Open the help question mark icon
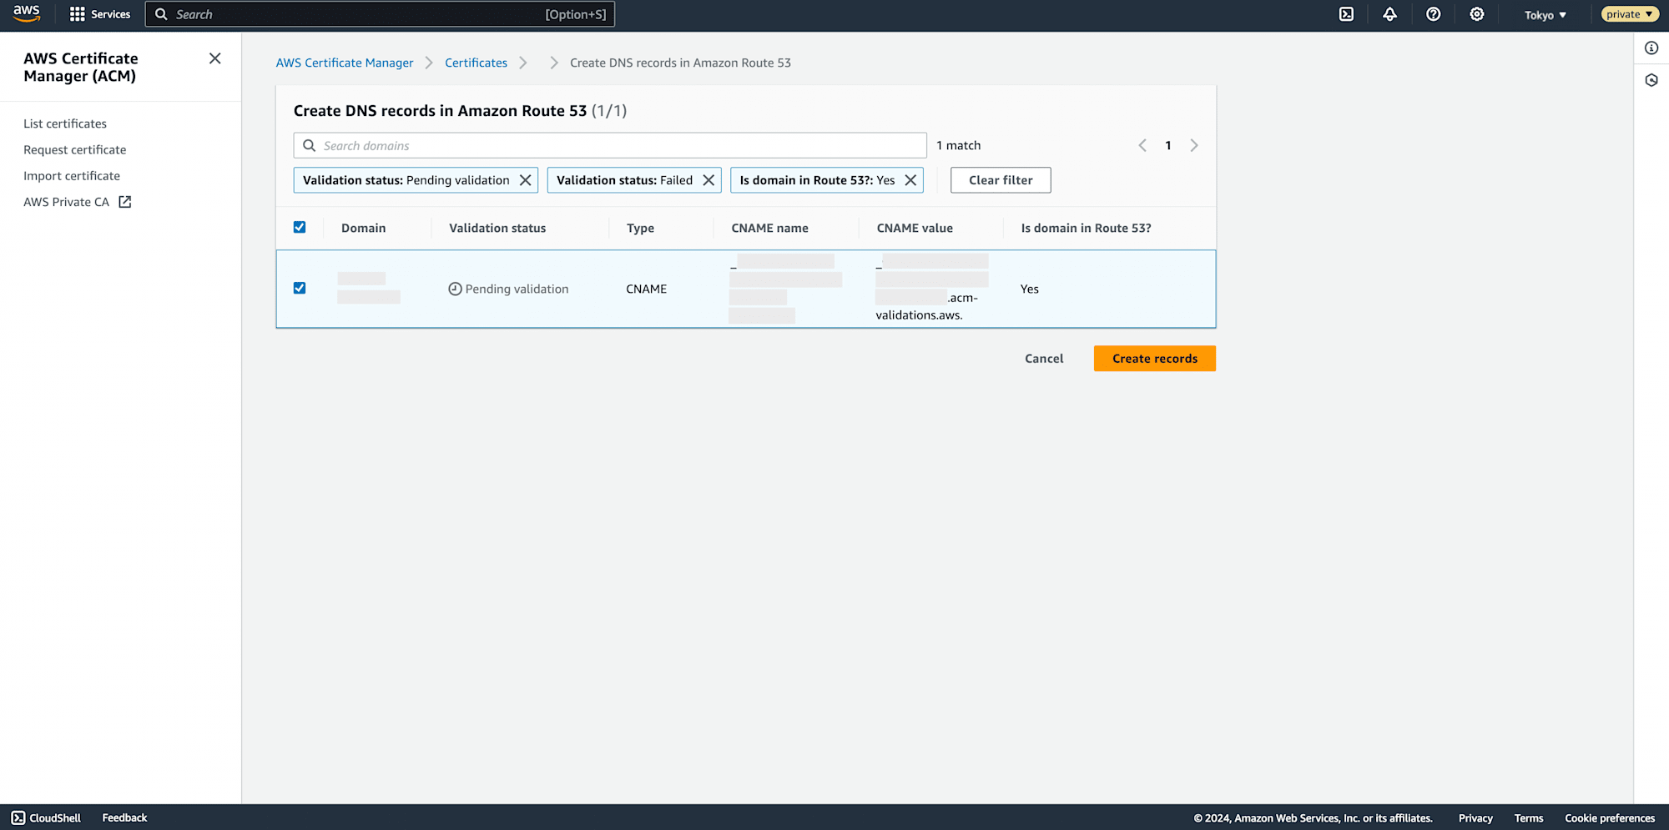 [1433, 14]
